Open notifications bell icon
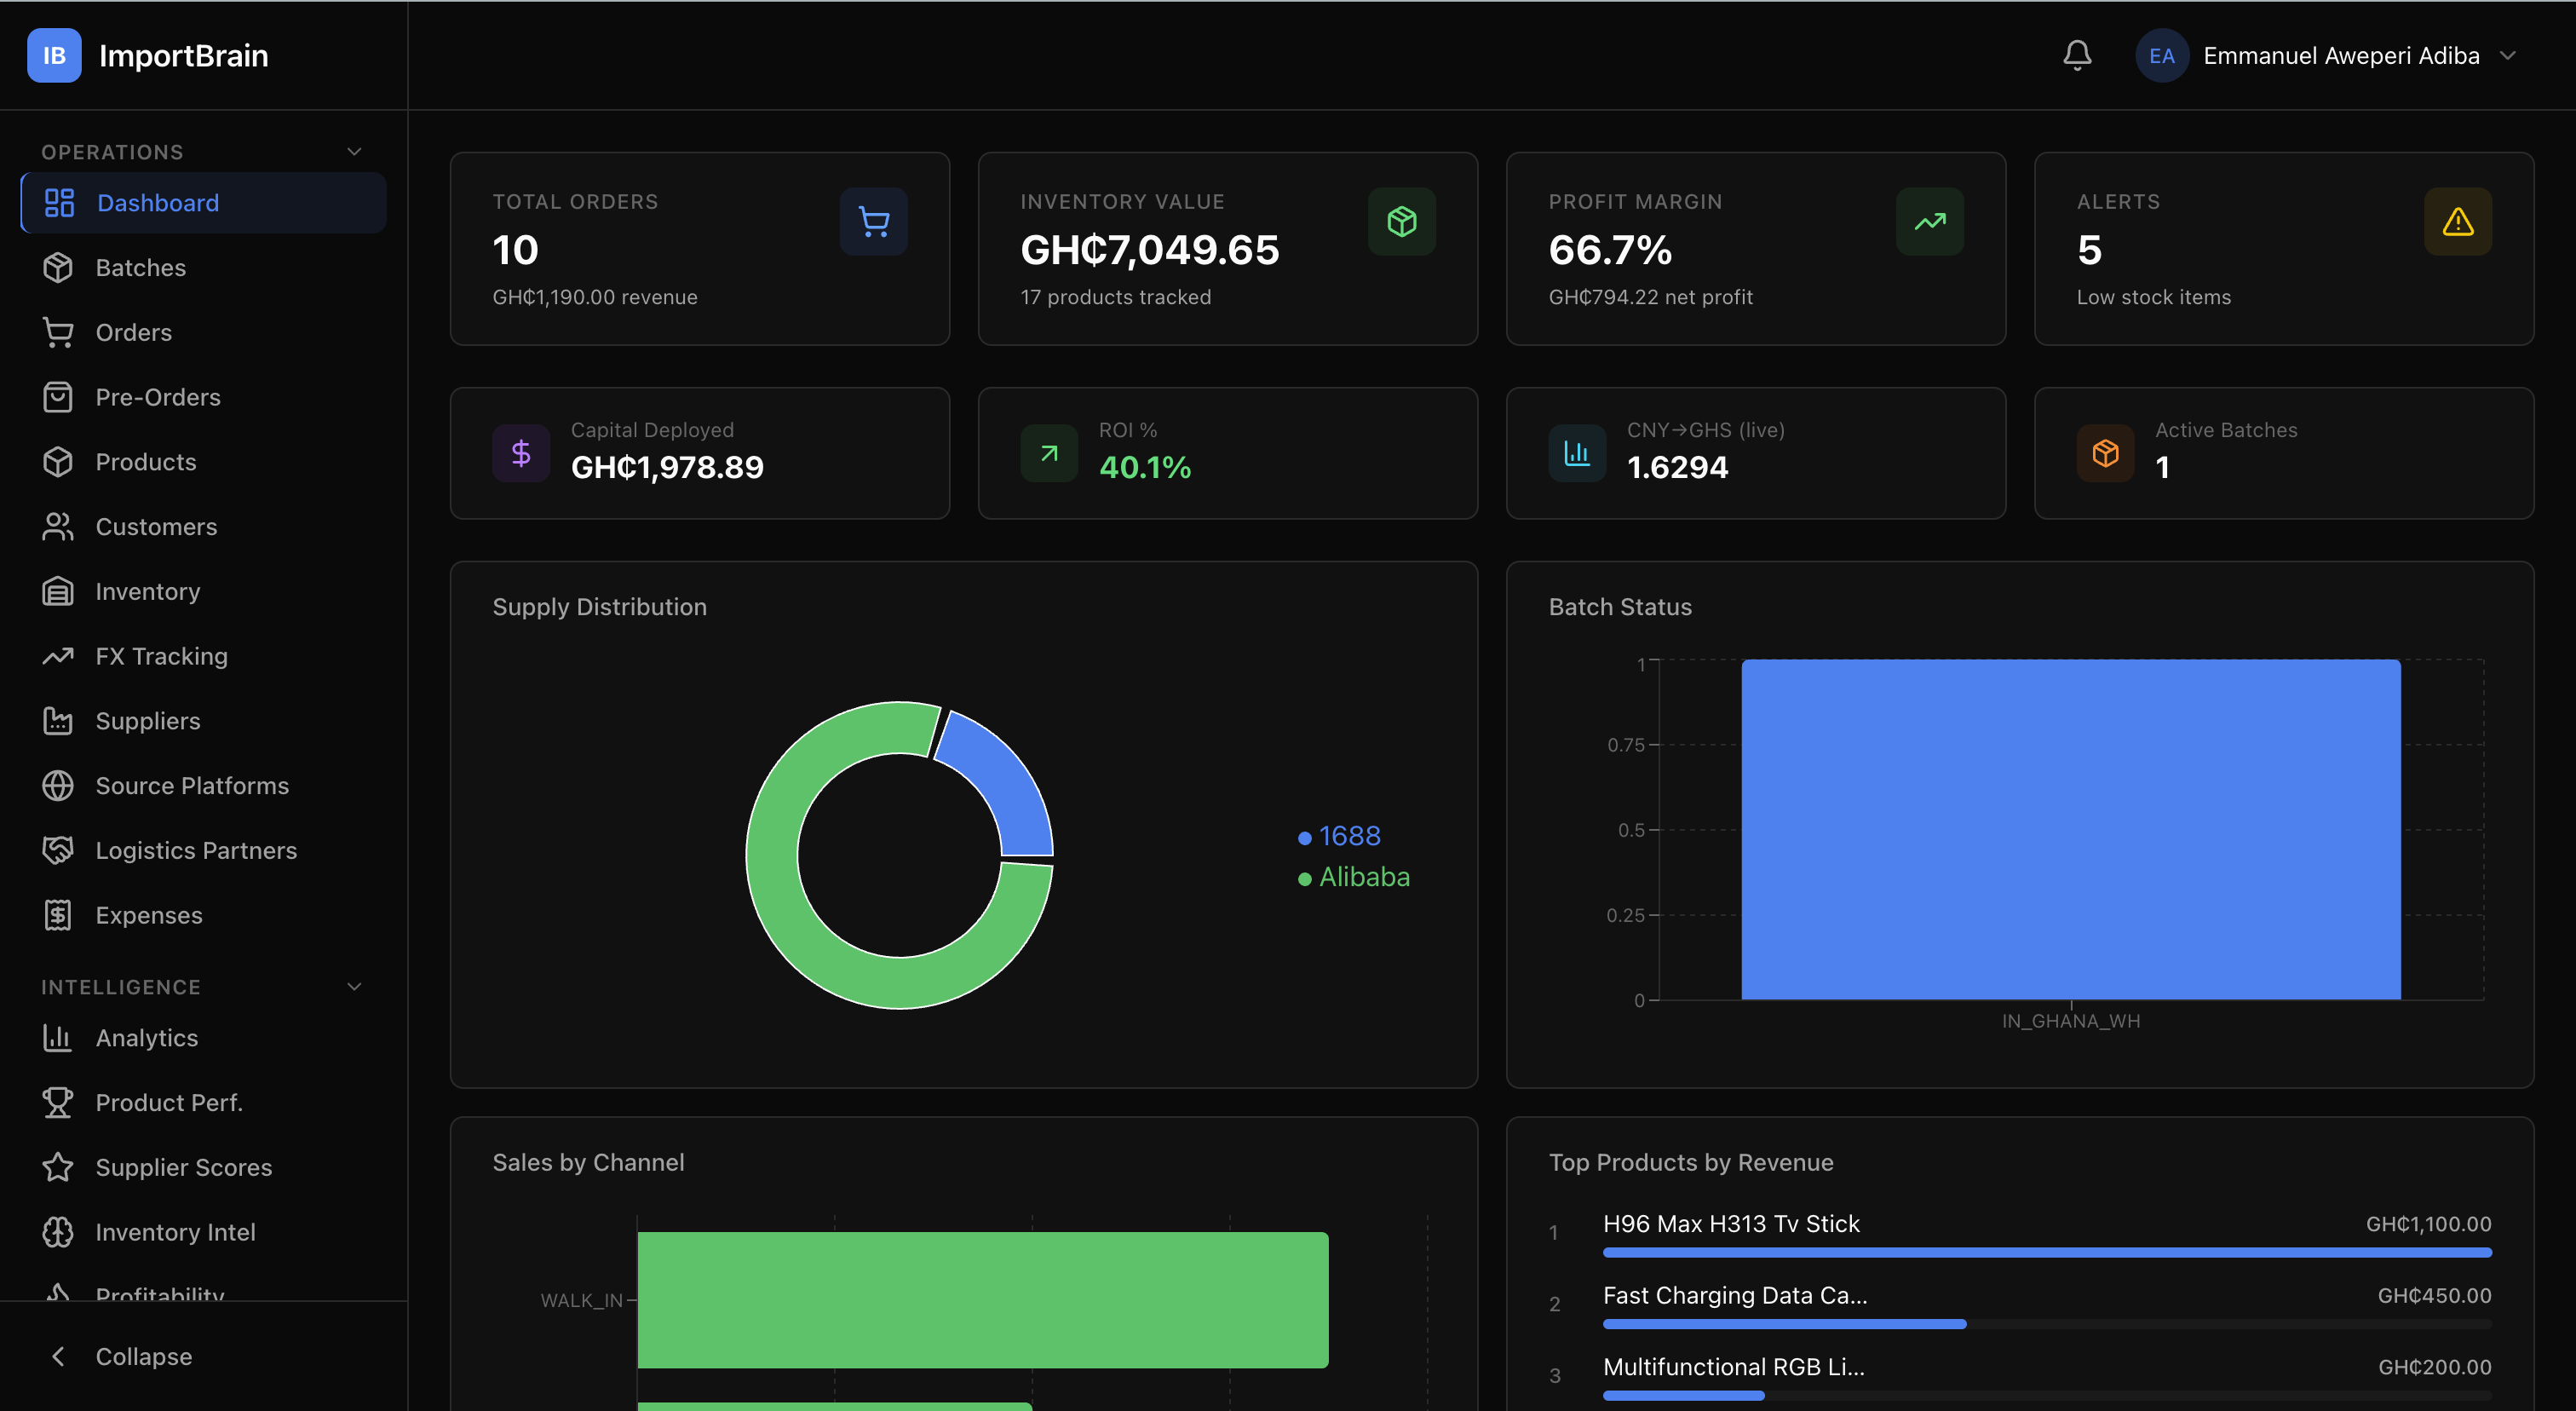The image size is (2576, 1411). point(2077,55)
